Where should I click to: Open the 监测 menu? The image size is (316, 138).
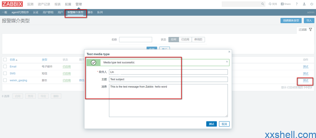[30, 4]
